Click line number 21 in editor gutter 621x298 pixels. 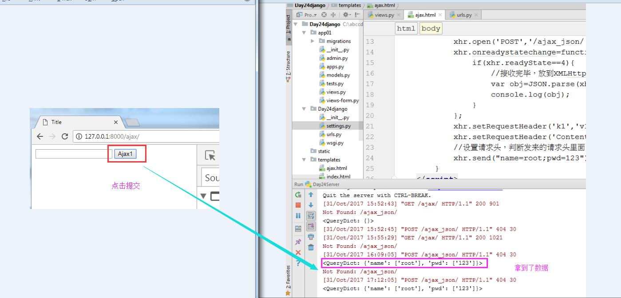click(x=370, y=126)
